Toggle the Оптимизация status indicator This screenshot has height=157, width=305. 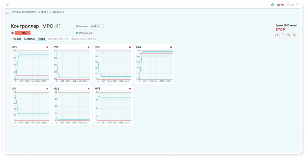[77, 33]
